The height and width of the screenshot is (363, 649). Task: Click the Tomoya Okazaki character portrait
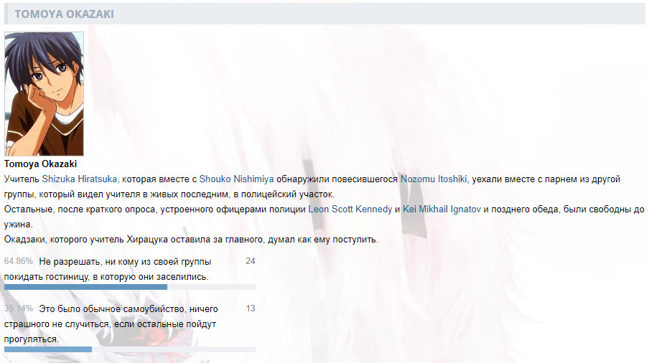tap(44, 93)
